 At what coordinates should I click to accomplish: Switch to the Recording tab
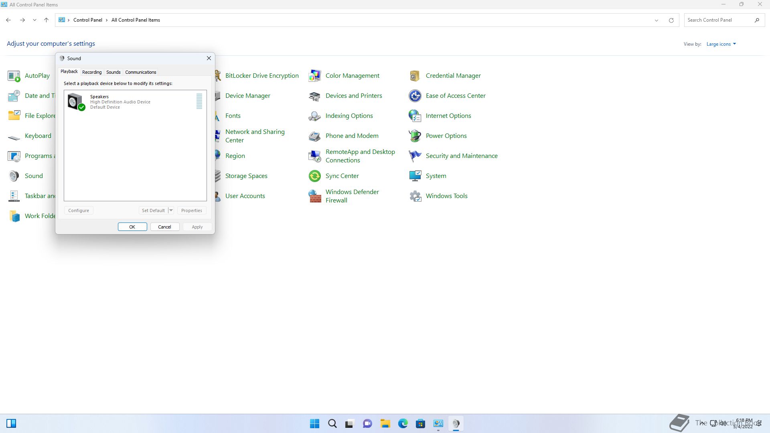tap(92, 72)
